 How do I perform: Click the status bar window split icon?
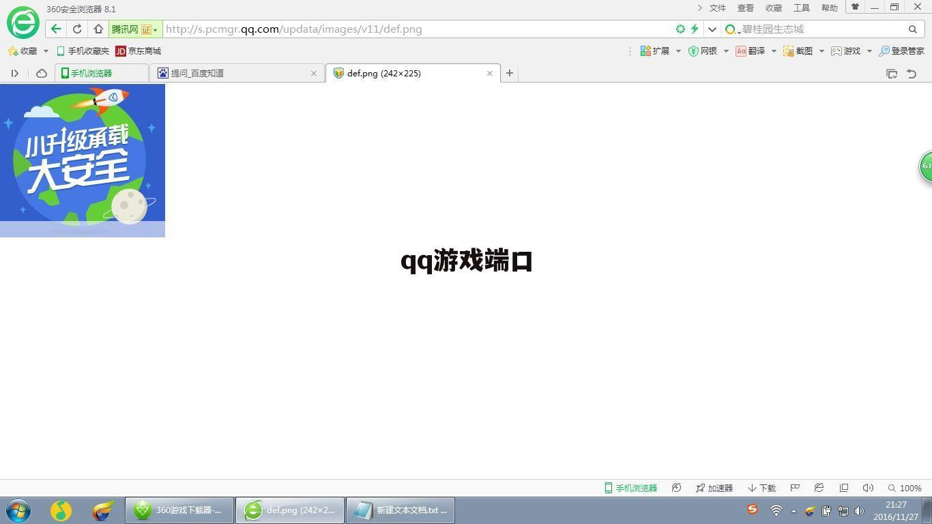pos(844,488)
